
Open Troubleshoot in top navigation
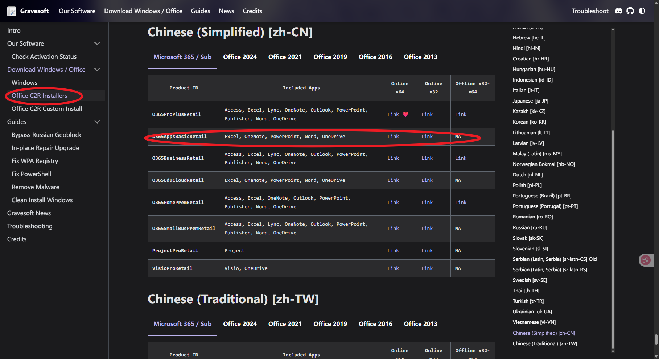590,11
